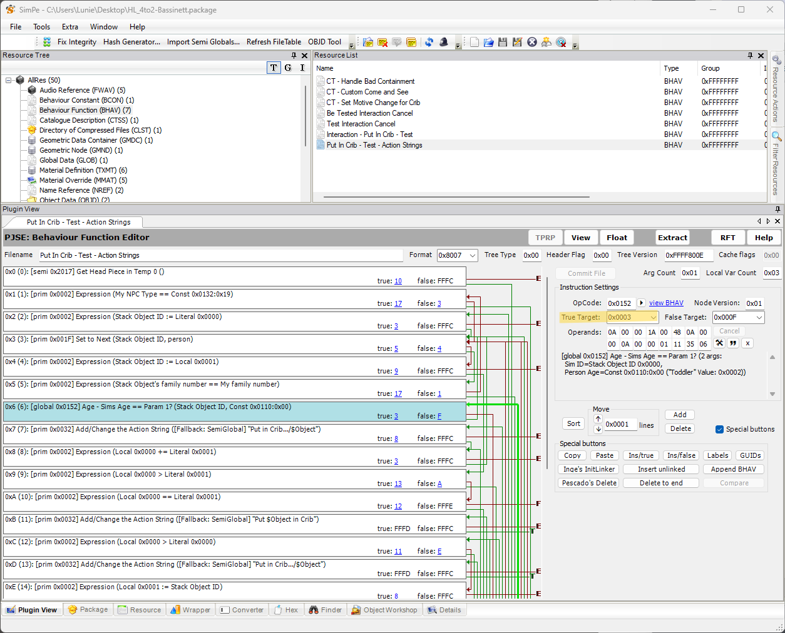Open the last toolbar overflow arrow
The width and height of the screenshot is (785, 633).
coord(575,45)
